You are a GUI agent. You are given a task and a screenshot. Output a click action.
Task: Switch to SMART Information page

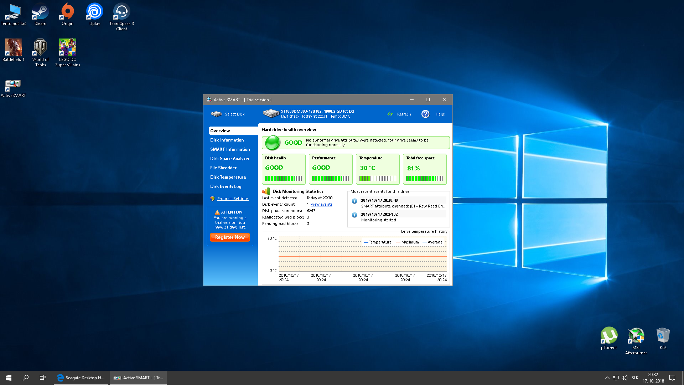click(x=230, y=149)
